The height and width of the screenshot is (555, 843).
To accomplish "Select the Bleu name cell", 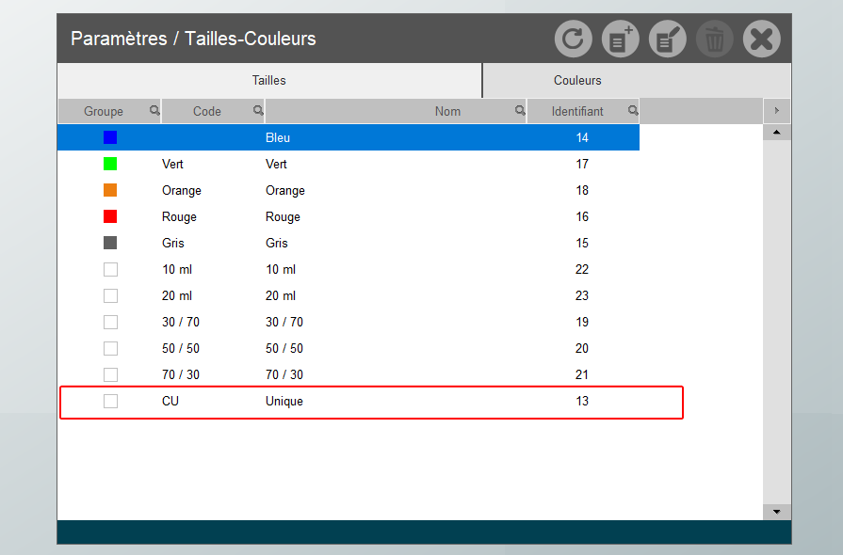I will pyautogui.click(x=278, y=137).
